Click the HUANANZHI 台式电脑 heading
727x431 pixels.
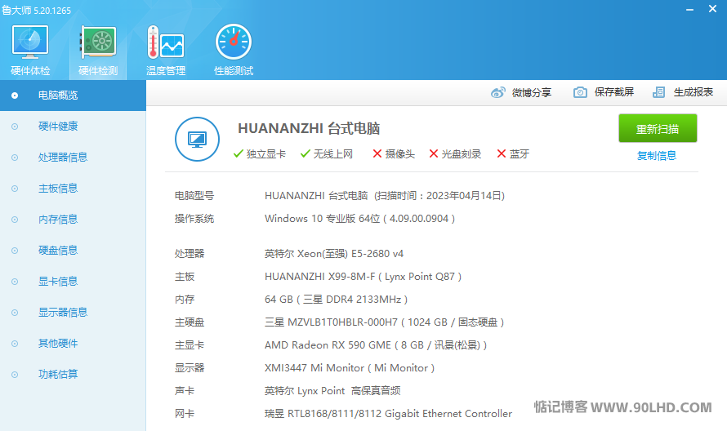[x=309, y=128]
